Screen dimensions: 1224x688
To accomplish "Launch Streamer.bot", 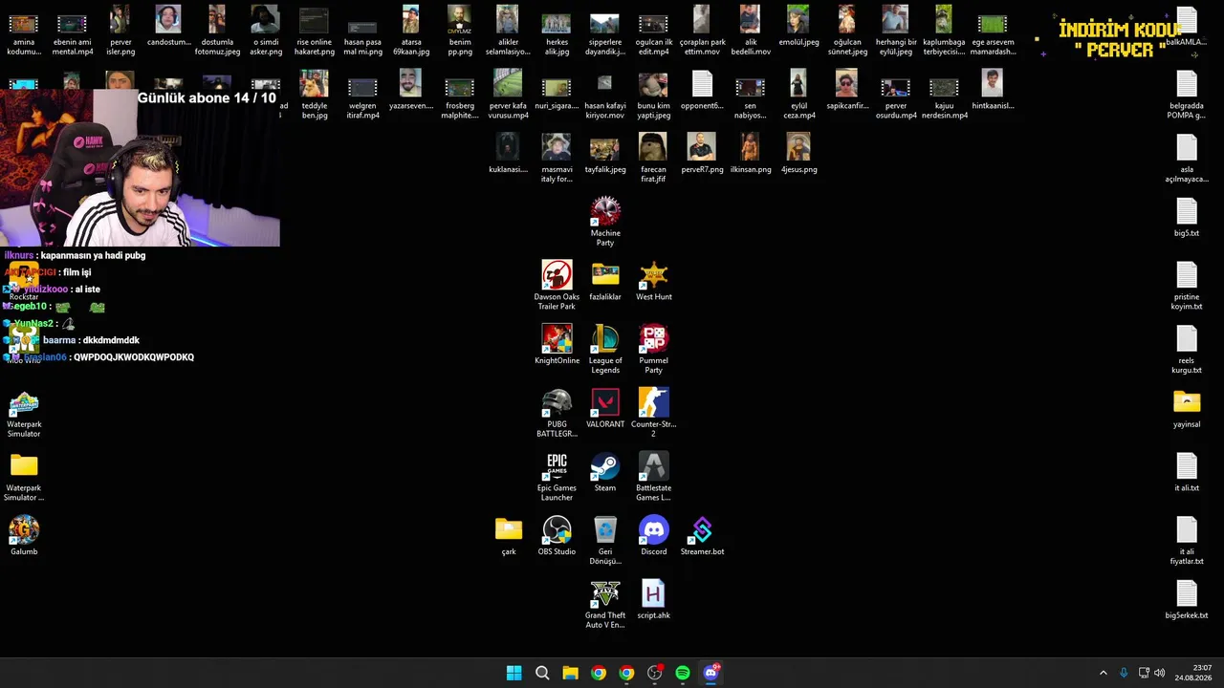I will pos(703,535).
